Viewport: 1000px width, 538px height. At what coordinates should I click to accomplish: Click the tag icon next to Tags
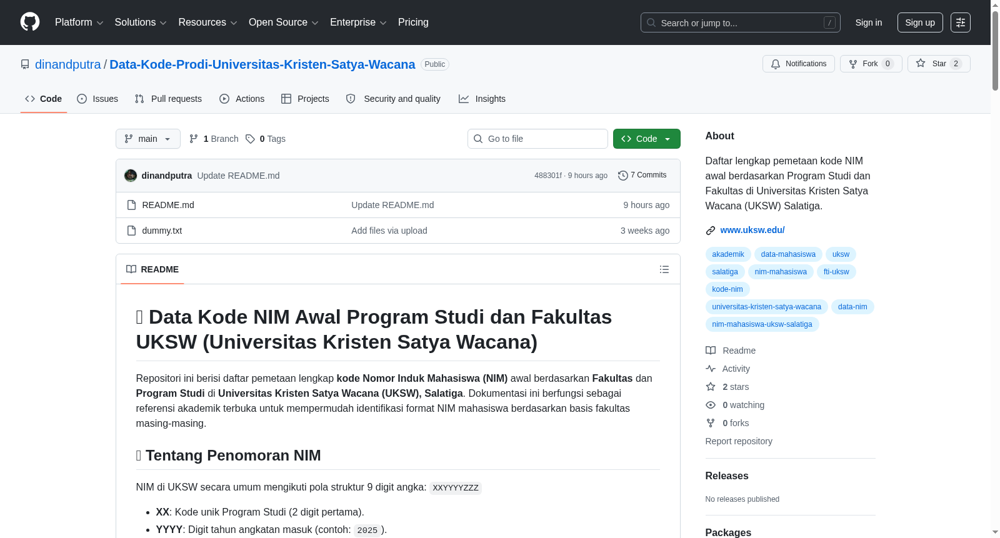tap(250, 139)
